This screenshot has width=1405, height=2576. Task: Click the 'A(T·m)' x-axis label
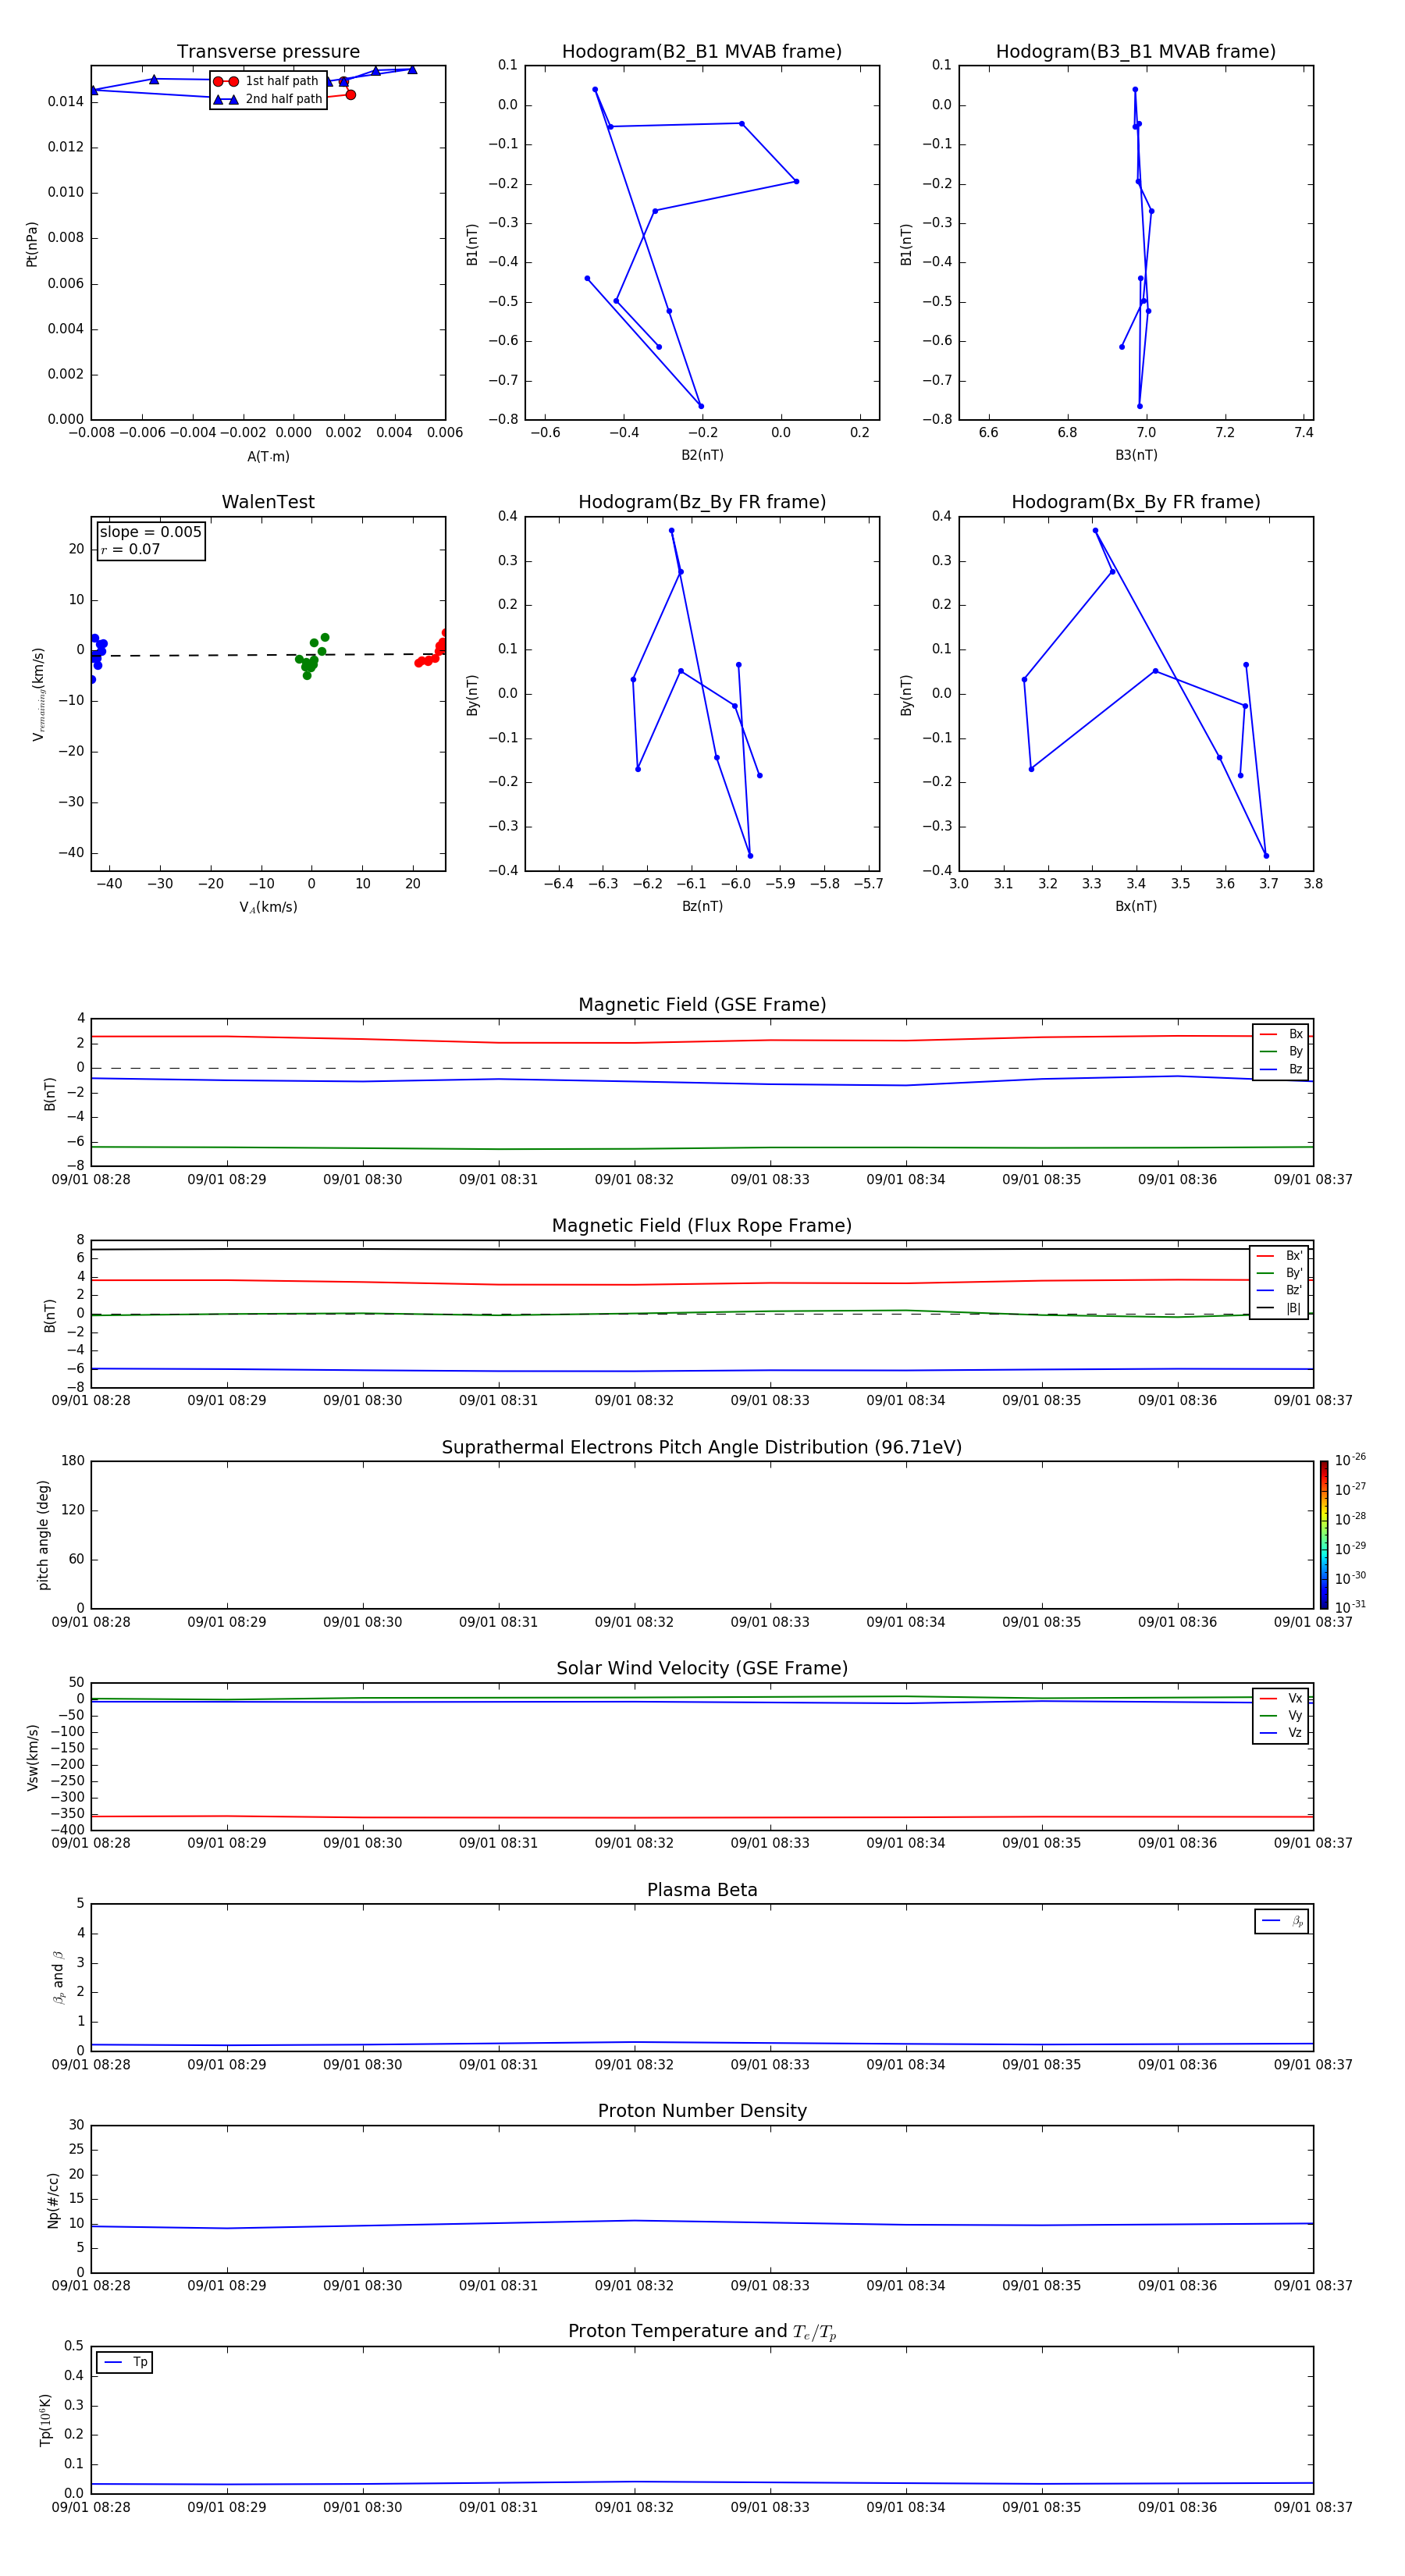(x=268, y=457)
